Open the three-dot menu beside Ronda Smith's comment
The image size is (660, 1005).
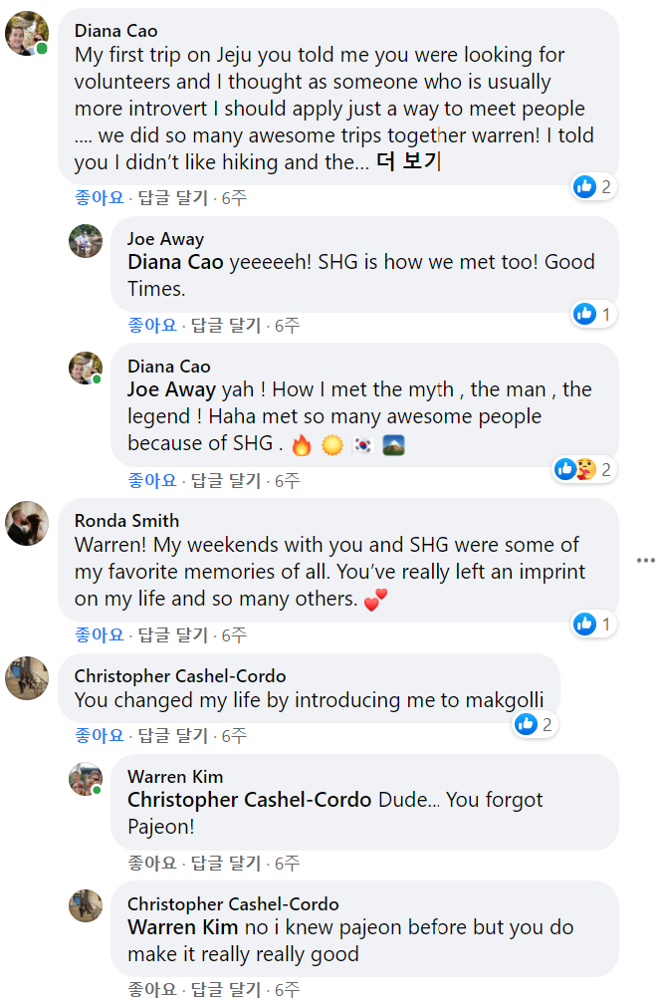pyautogui.click(x=646, y=561)
